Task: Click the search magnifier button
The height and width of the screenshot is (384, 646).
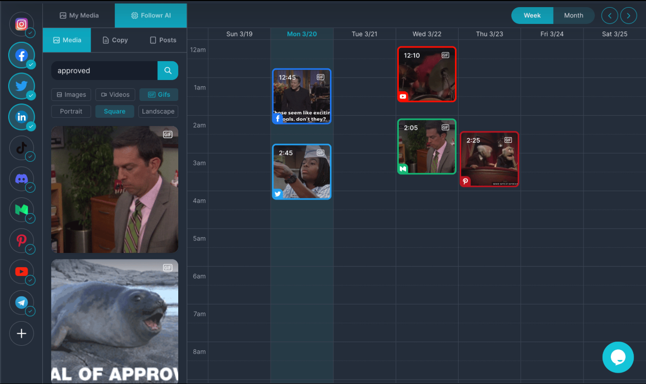Action: (168, 70)
